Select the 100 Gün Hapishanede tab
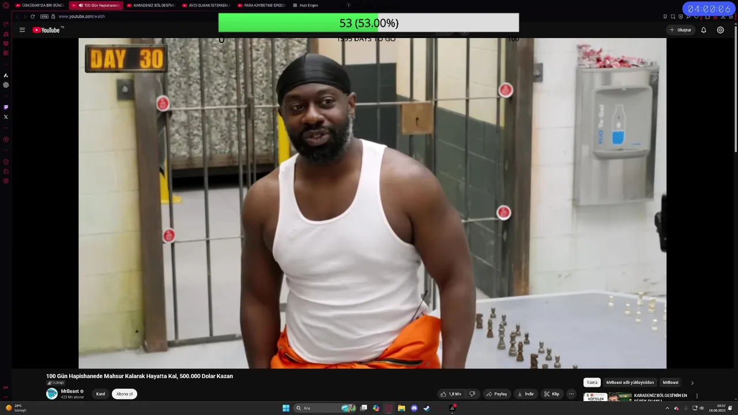738x415 pixels. pos(96,5)
